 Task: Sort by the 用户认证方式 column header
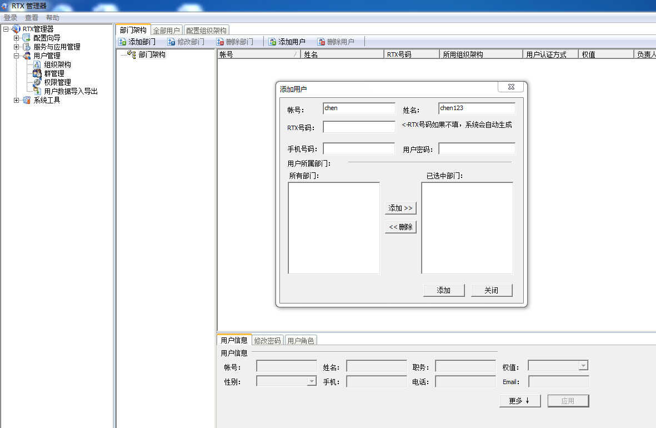[550, 54]
